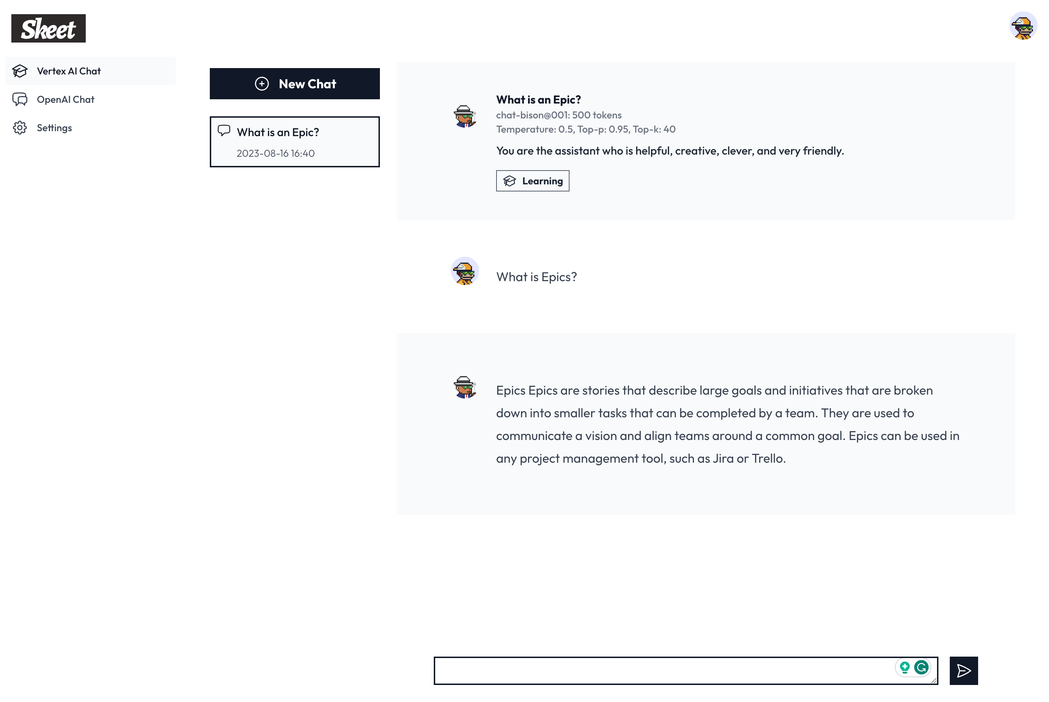Click the Learning category tag icon
The height and width of the screenshot is (702, 1049).
(510, 181)
